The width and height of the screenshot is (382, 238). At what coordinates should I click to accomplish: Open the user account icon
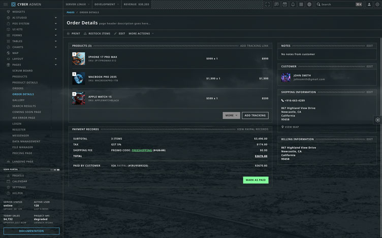click(x=369, y=4)
